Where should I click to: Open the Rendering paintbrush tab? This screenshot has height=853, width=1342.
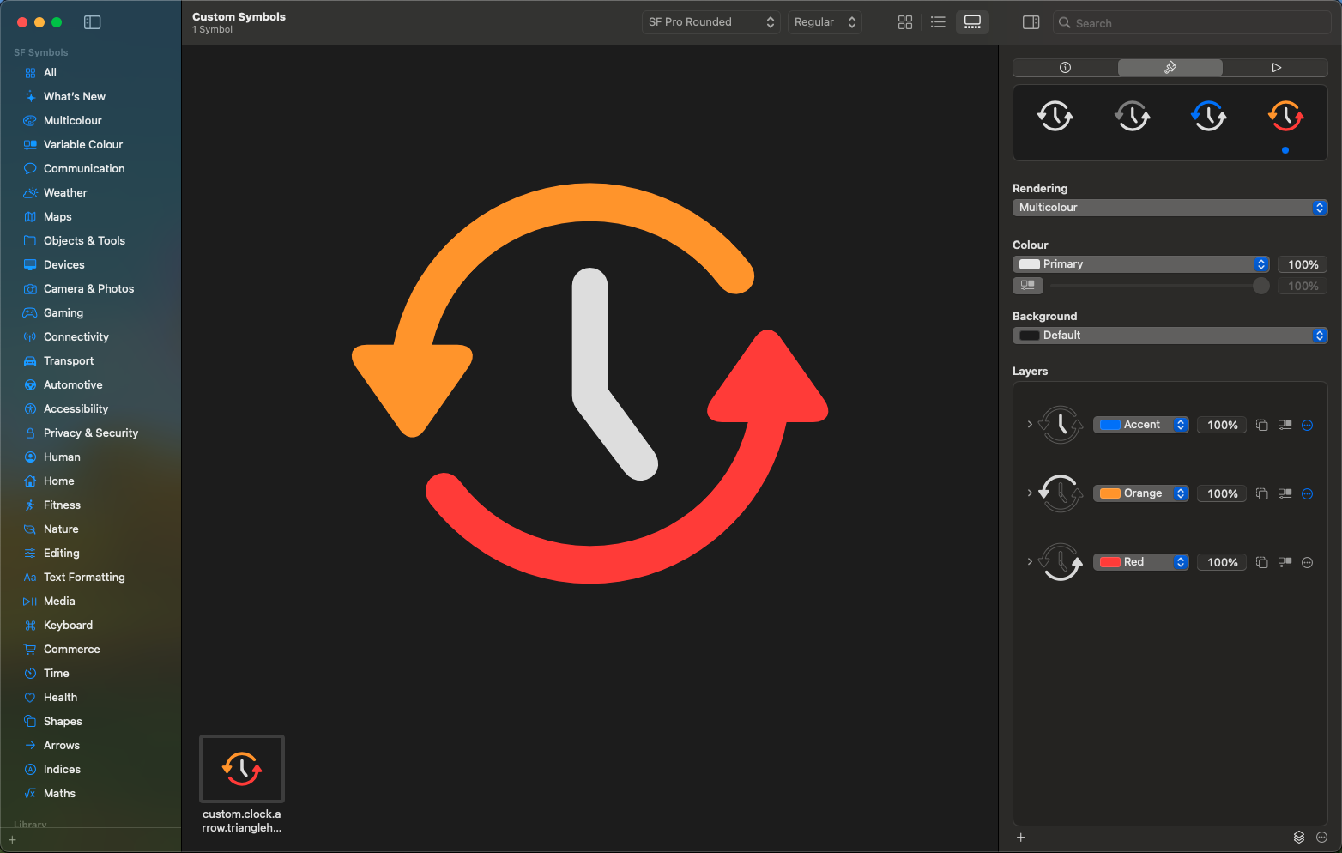coord(1170,68)
